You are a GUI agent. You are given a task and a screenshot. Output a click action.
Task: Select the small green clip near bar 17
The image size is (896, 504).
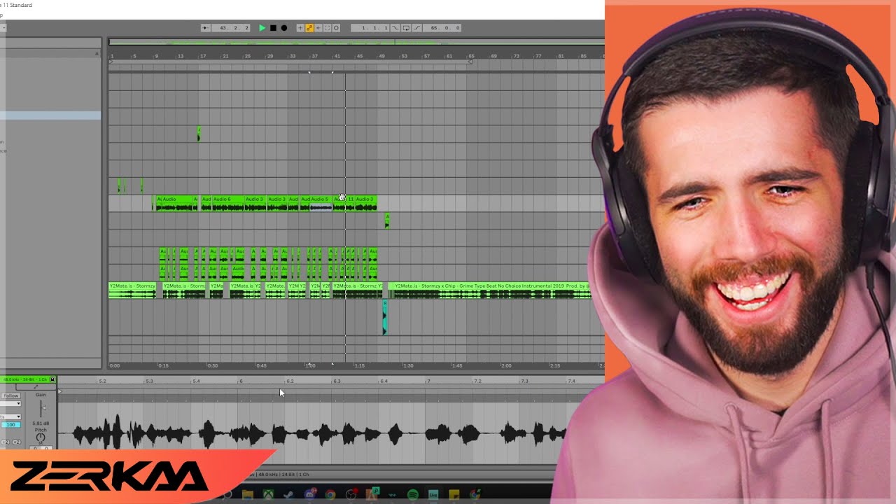click(199, 133)
